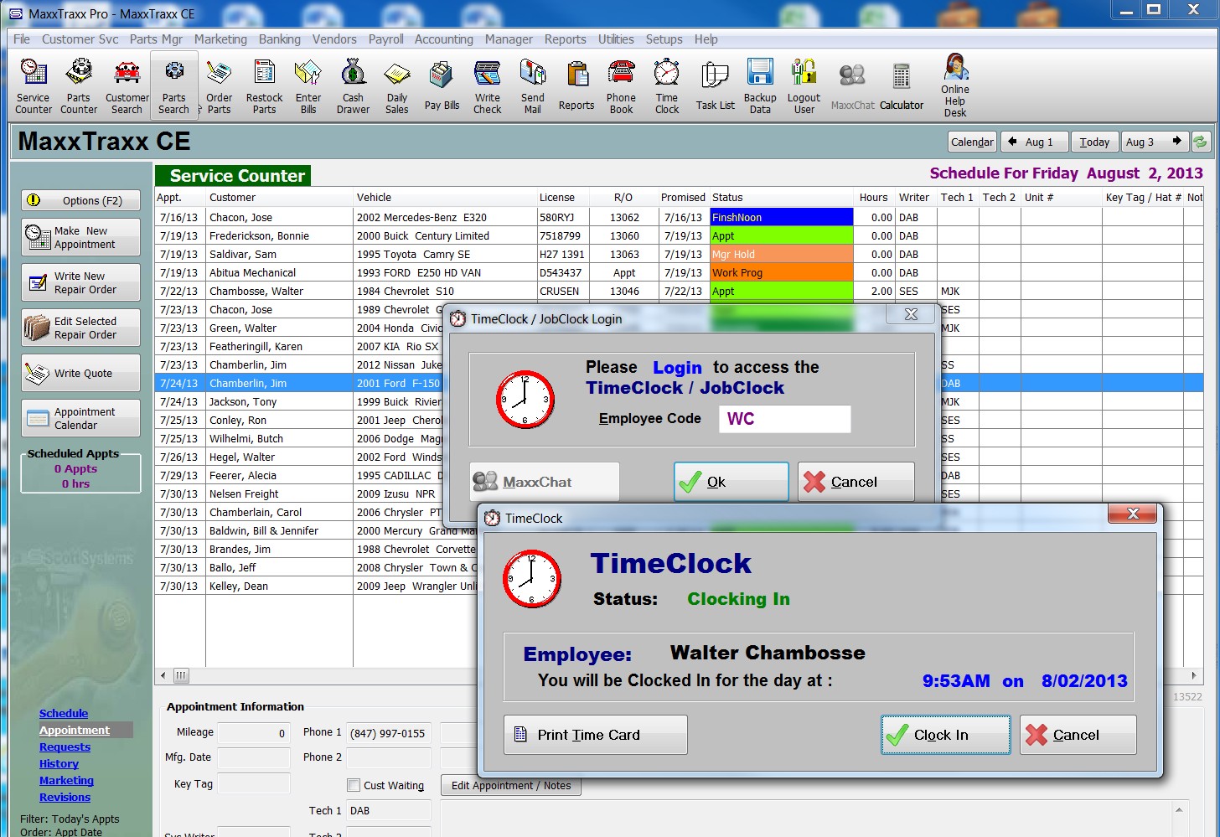The image size is (1220, 837).
Task: Open the Revisions link
Action: point(65,797)
